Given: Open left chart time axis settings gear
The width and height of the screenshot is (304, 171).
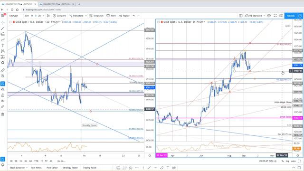Looking at the screenshot, I should [x=150, y=155].
